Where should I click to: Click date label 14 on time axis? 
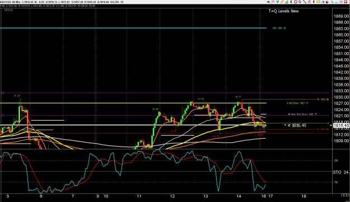click(x=239, y=196)
